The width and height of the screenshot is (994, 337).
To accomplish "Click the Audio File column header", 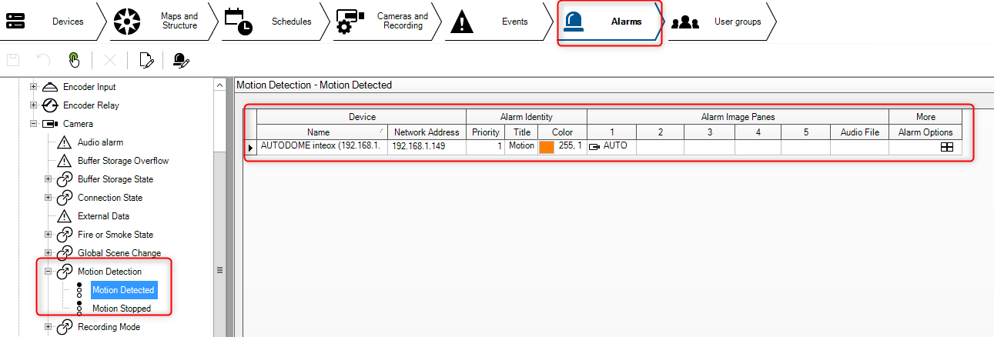I will coord(859,132).
